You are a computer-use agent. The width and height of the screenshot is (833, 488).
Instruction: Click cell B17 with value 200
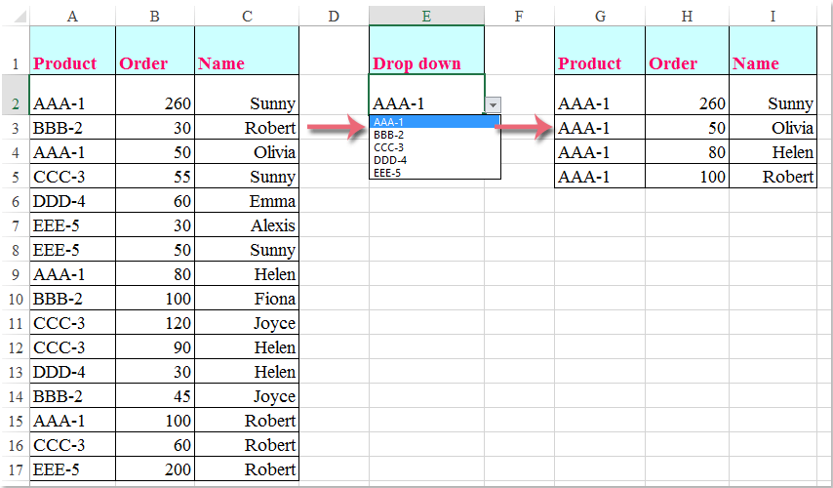tap(155, 469)
